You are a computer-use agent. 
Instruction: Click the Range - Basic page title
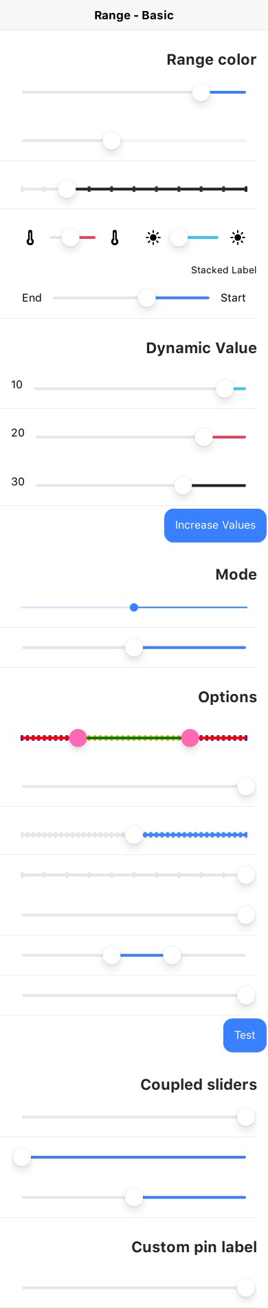pos(134,15)
